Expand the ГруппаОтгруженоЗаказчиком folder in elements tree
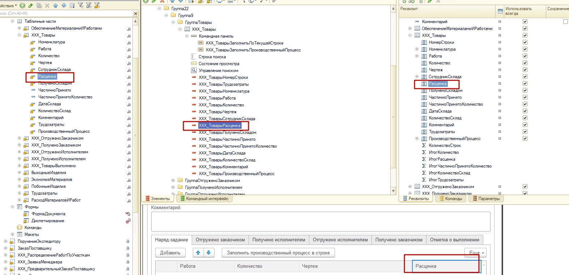The image size is (569, 275). [x=173, y=181]
